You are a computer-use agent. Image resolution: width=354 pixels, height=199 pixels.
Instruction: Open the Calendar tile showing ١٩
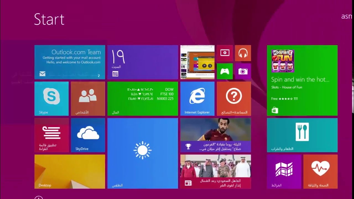(143, 62)
